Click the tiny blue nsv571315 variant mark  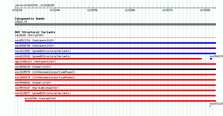coord(210,106)
